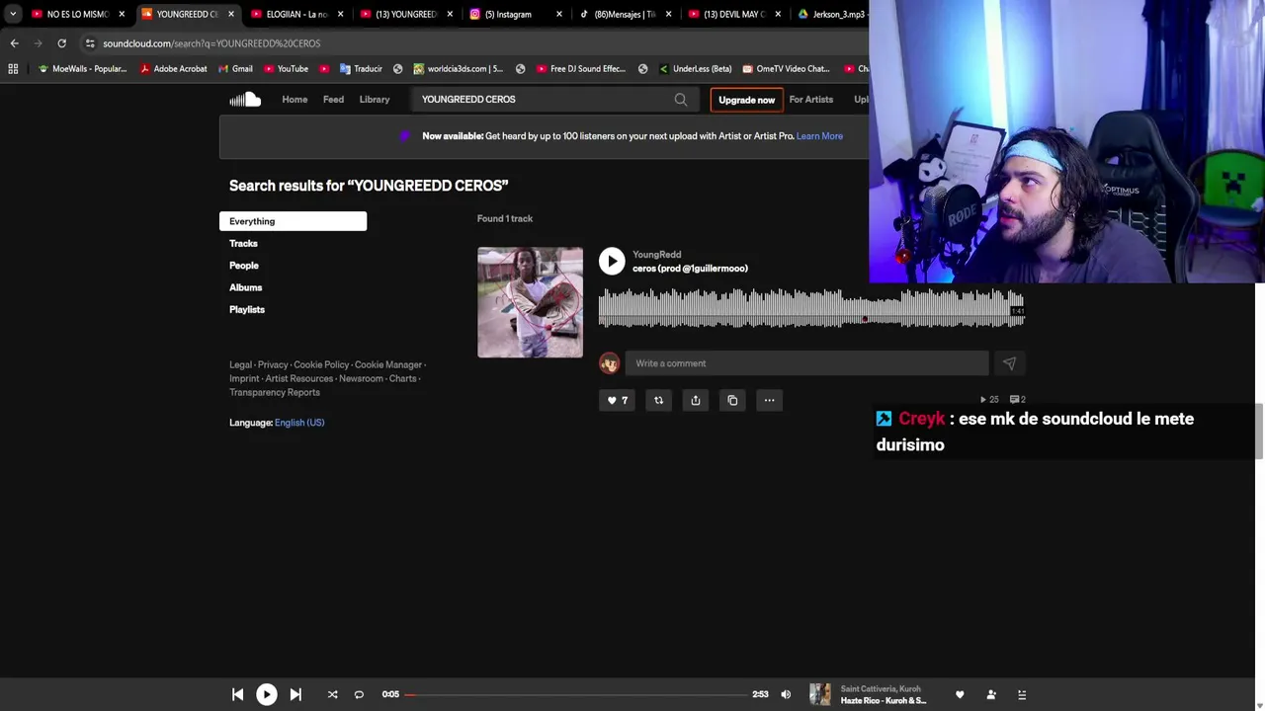The height and width of the screenshot is (711, 1265).
Task: Open the Gmail bookmark
Action: coord(234,68)
